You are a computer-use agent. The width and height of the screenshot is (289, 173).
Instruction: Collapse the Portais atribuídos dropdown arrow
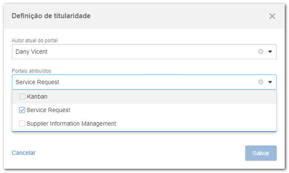[x=270, y=82]
